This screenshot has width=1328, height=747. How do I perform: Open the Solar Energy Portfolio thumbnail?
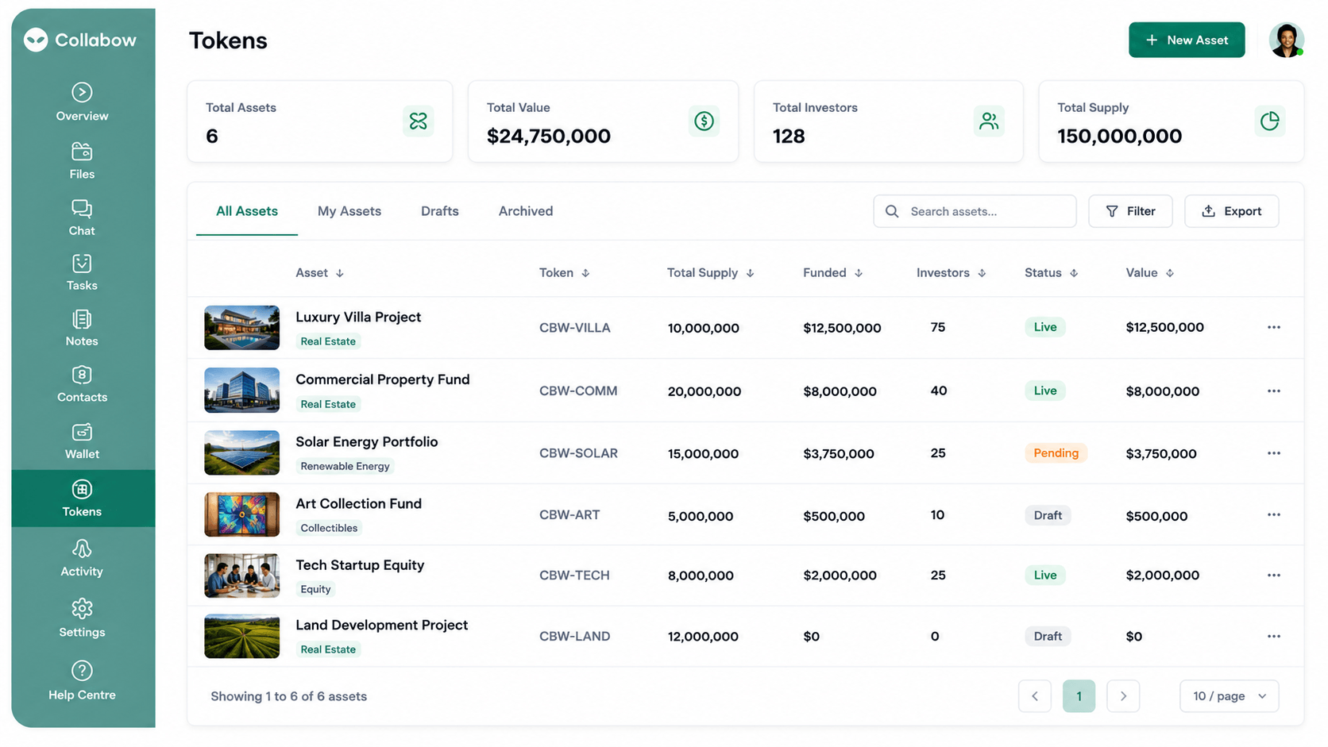click(241, 452)
